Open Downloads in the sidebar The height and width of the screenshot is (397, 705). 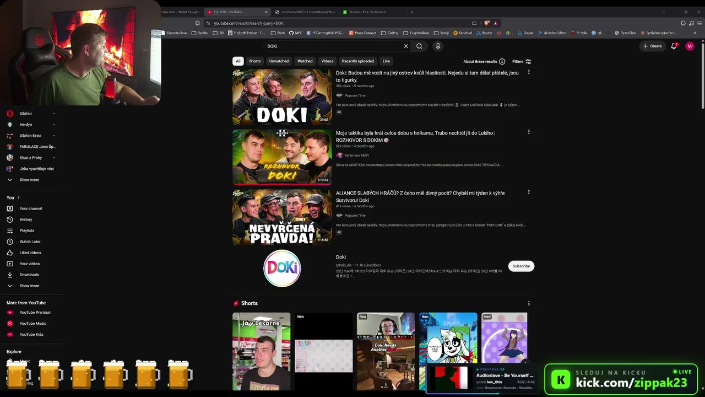[29, 275]
